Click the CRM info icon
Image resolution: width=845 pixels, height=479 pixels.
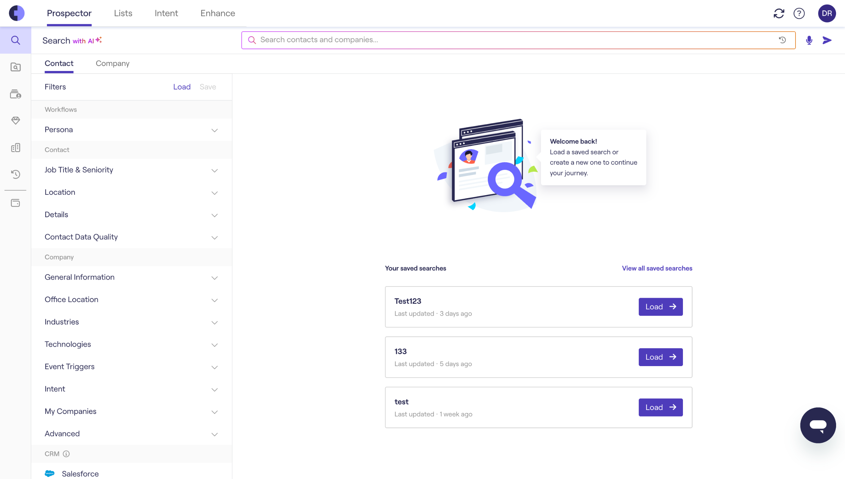66,454
